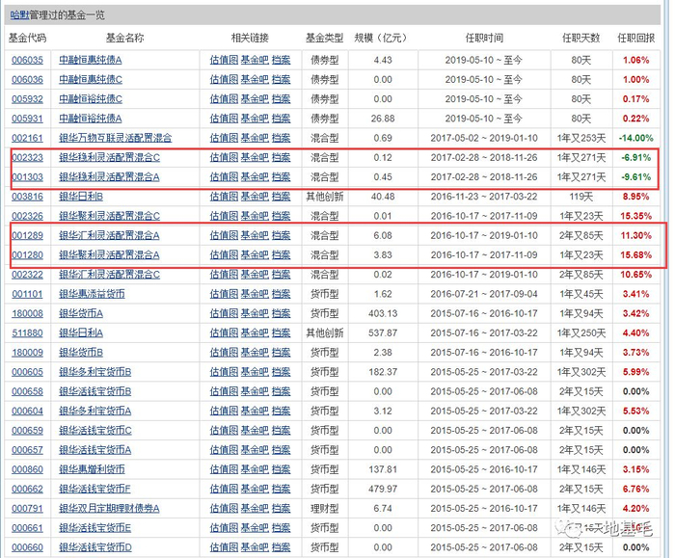Image resolution: width=675 pixels, height=558 pixels.
Task: Open fund code 511880 link
Action: (28, 333)
